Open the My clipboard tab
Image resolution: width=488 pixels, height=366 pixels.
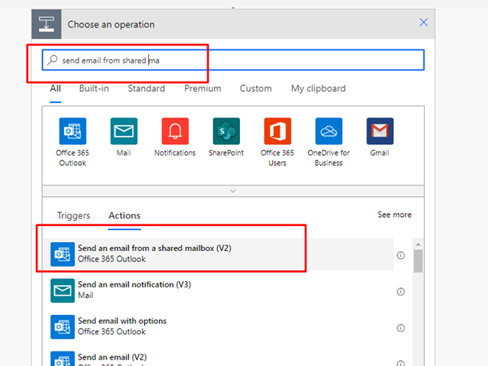coord(319,88)
